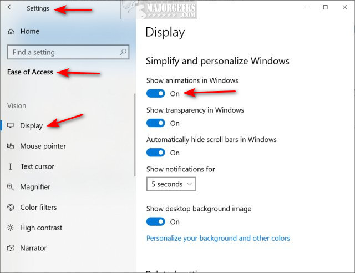355x273 pixels.
Task: Go to Narrator settings
Action: point(33,248)
